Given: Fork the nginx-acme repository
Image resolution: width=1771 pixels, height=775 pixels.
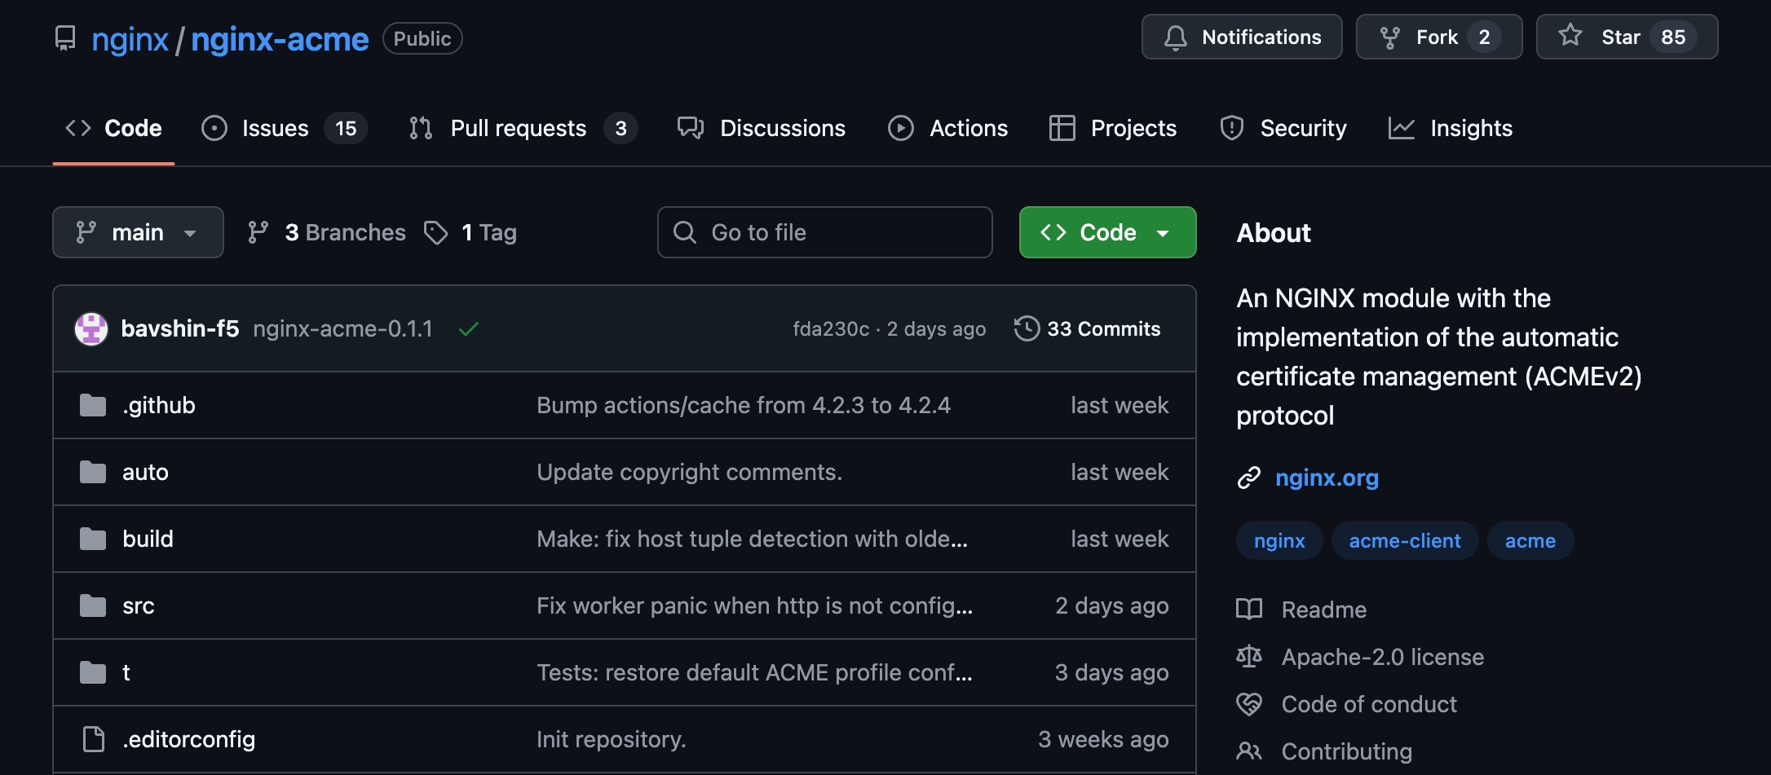Looking at the screenshot, I should point(1438,37).
